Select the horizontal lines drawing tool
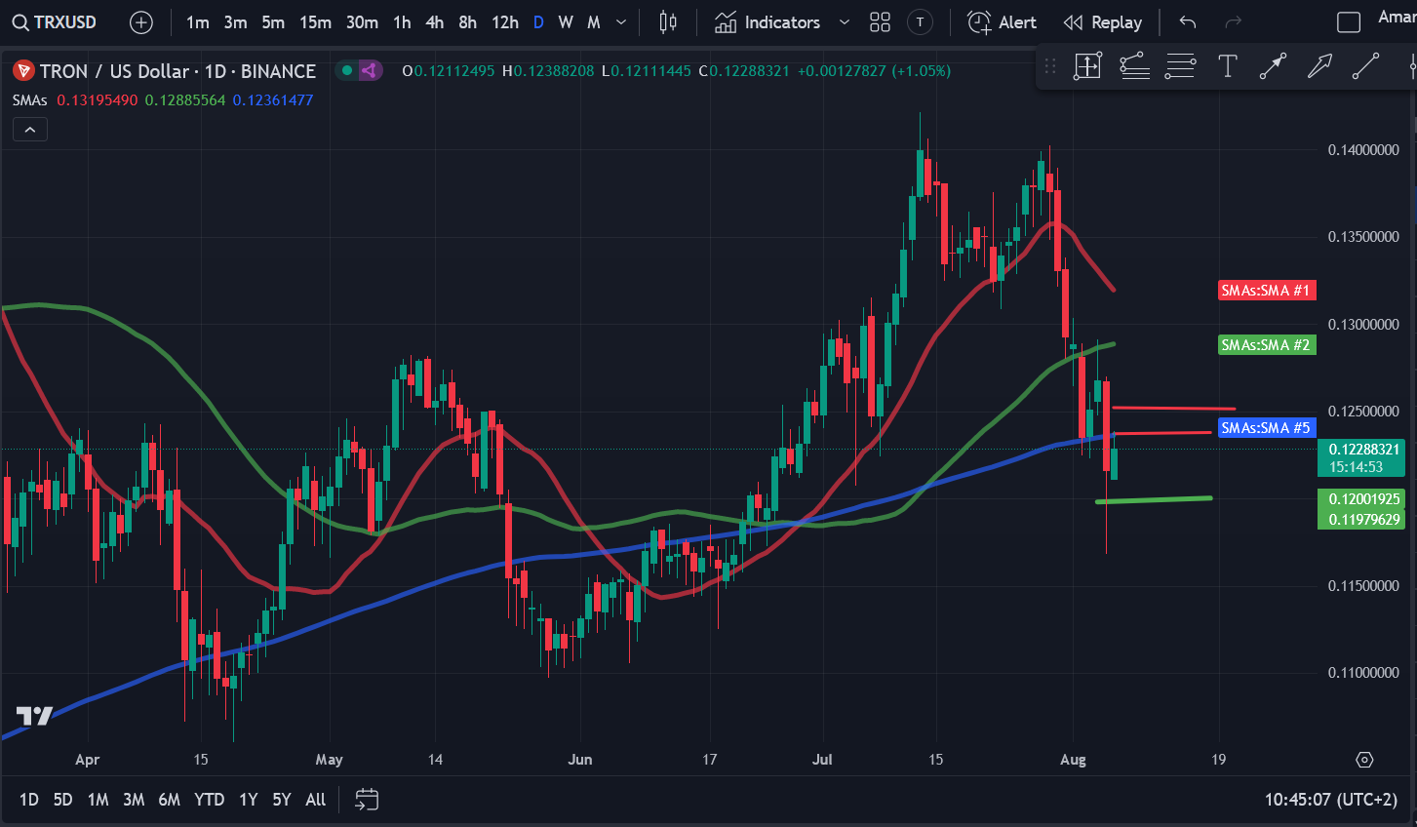 click(1180, 66)
